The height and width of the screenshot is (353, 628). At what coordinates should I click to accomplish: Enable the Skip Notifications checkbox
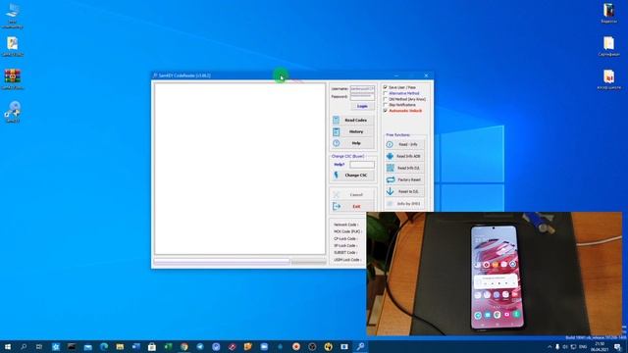386,105
